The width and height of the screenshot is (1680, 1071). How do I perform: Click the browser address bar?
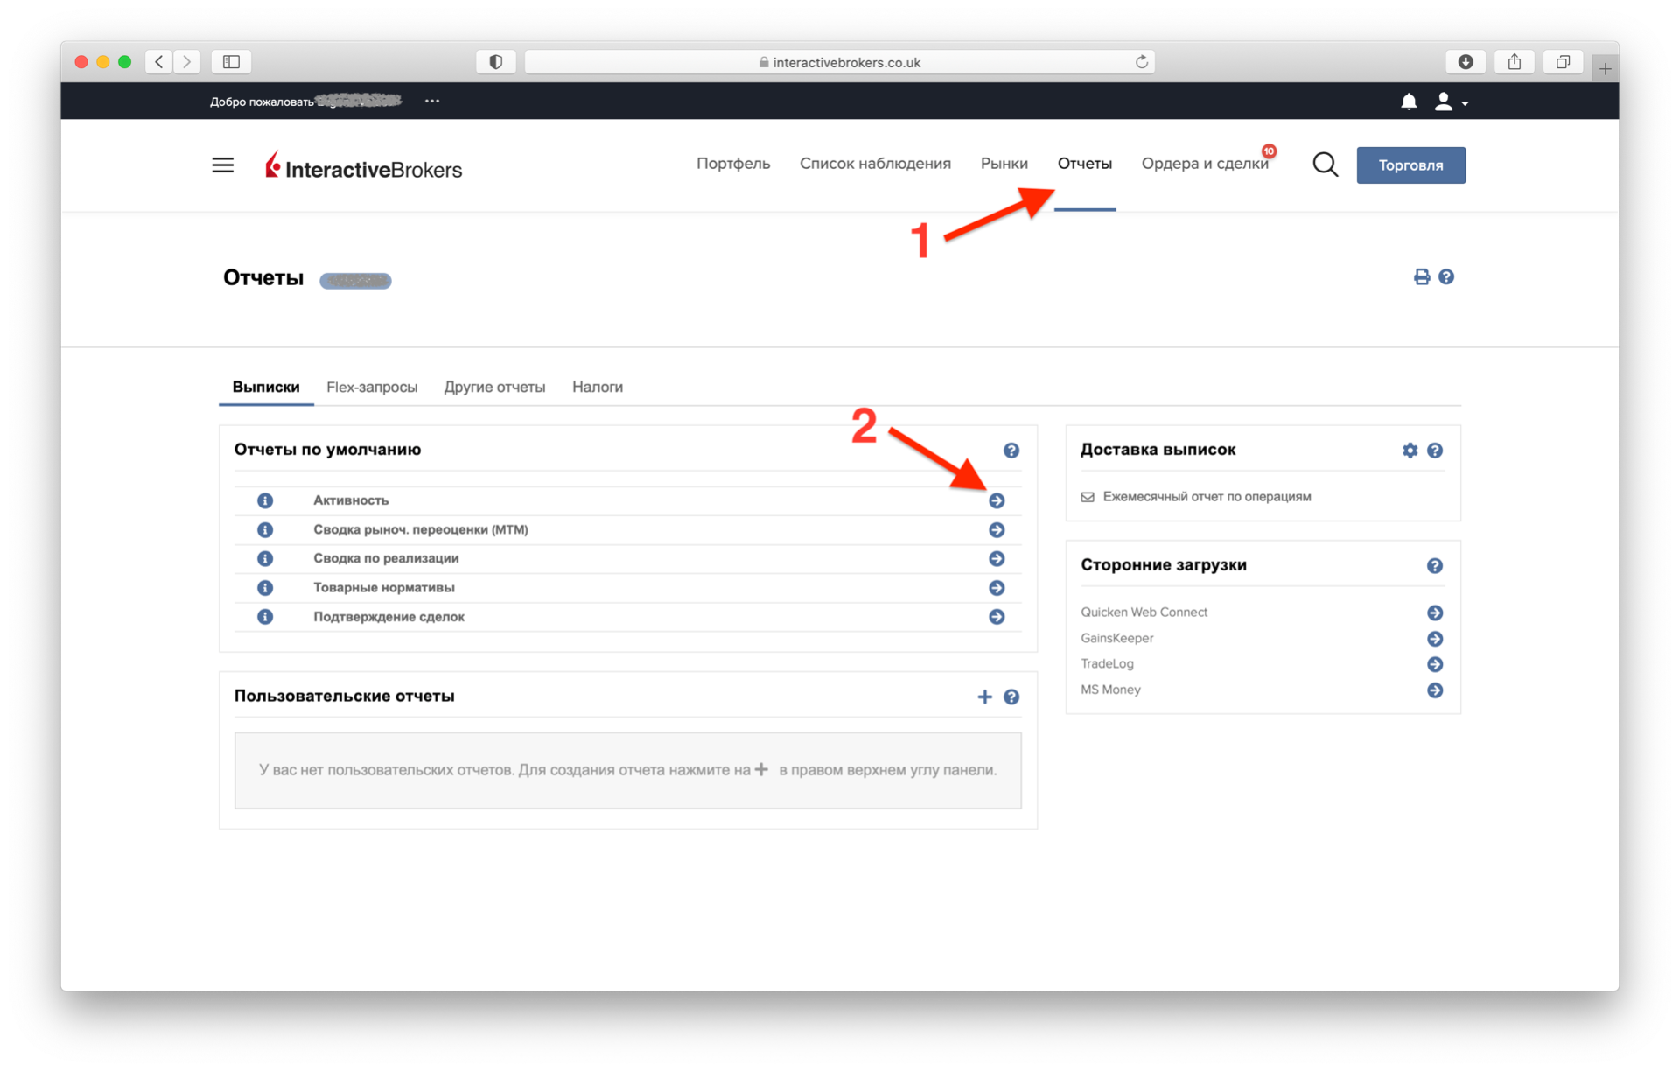pos(840,62)
